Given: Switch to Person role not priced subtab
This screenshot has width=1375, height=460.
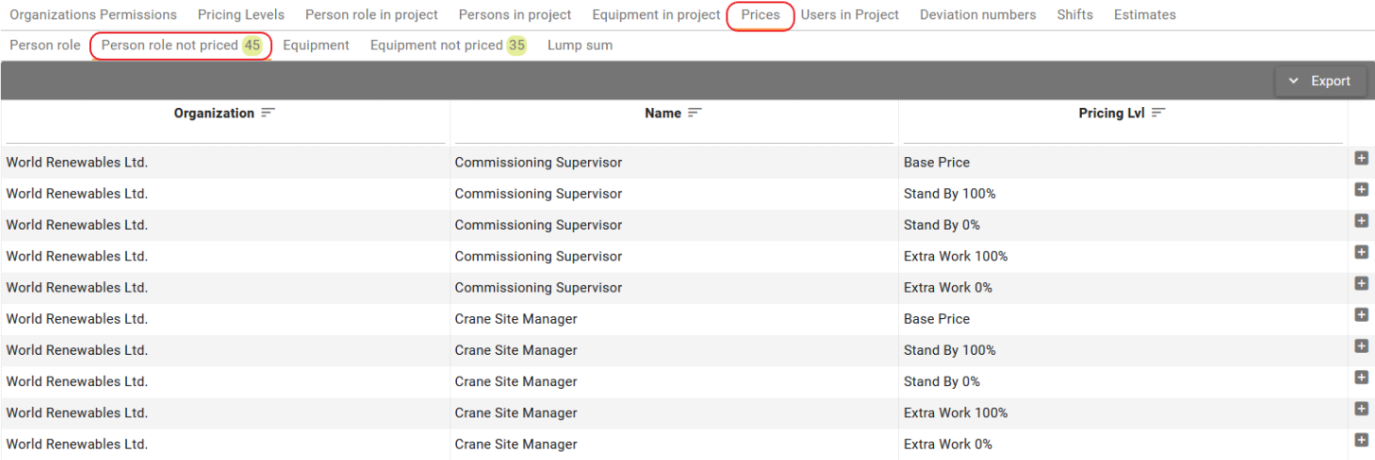Looking at the screenshot, I should [x=180, y=45].
